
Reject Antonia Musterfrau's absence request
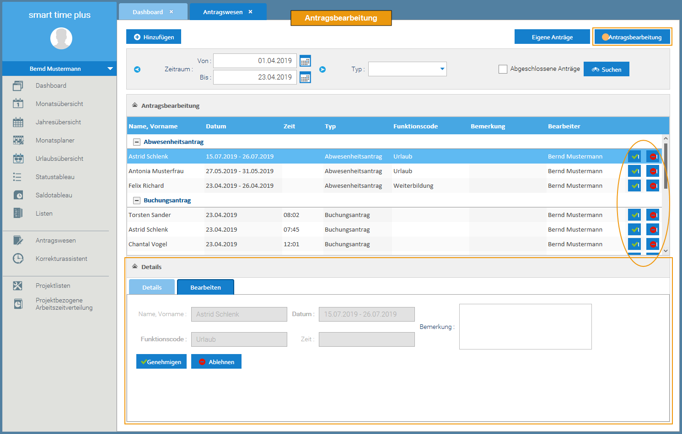point(653,171)
